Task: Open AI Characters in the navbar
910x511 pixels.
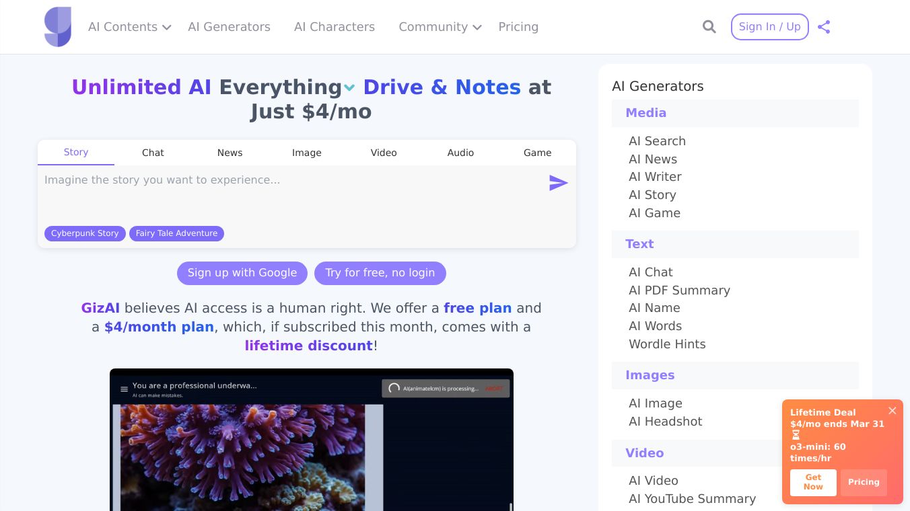Action: [335, 27]
